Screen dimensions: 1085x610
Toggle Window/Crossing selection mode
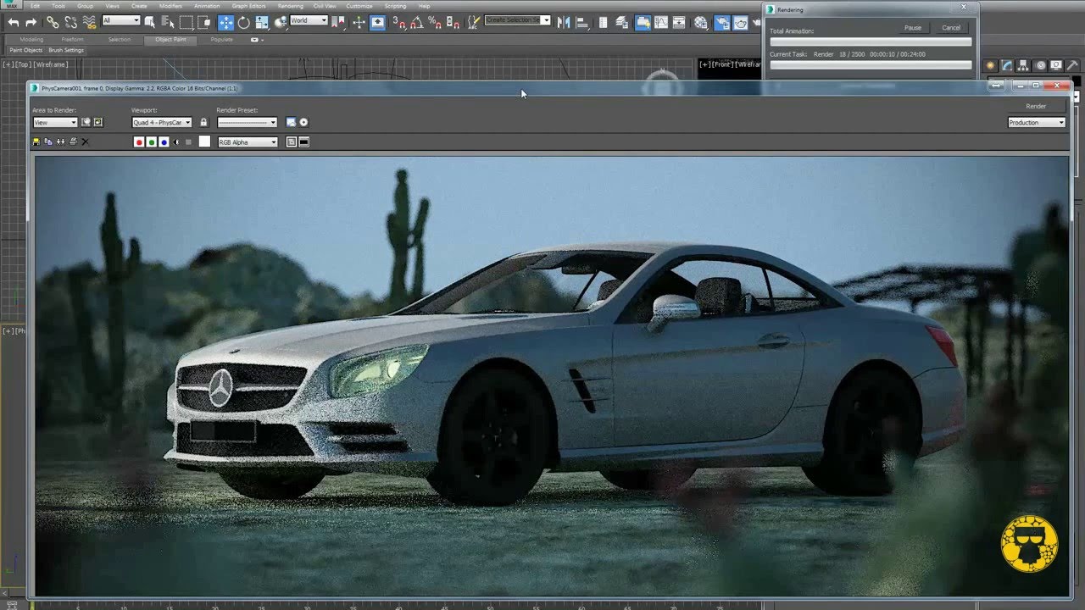pos(205,22)
